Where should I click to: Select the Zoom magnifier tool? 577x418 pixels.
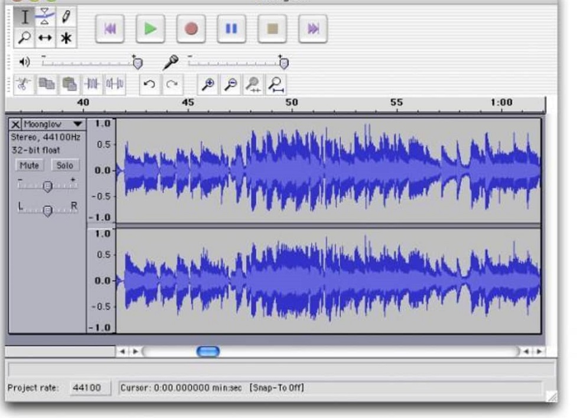tap(24, 38)
